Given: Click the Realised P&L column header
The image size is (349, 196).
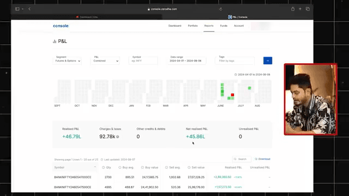Looking at the screenshot, I should (x=233, y=167).
